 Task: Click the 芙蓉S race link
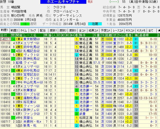(28, 118)
